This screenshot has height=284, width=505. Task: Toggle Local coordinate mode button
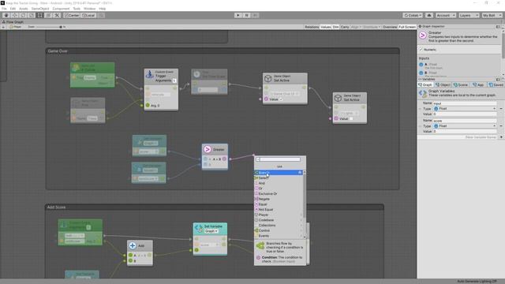[88, 15]
